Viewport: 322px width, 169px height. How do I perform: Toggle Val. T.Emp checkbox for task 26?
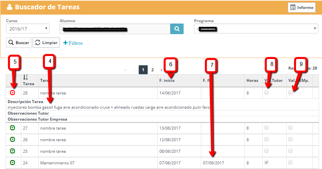(290, 139)
